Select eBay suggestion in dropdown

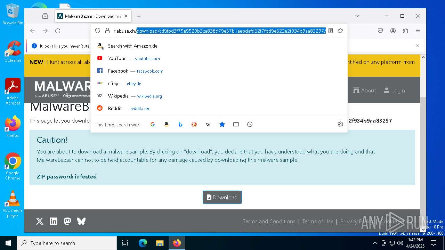[219, 83]
